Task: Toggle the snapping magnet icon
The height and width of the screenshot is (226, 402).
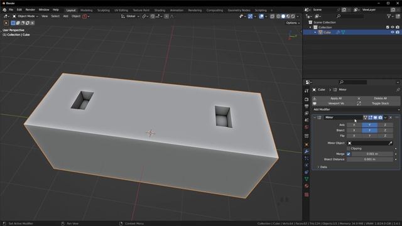Action: click(152, 16)
